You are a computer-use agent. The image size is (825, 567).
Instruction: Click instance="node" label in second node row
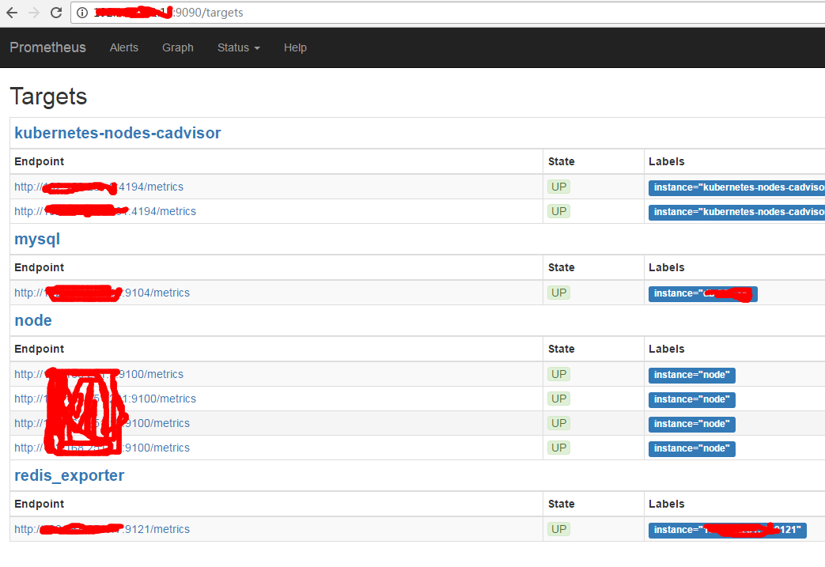coord(692,399)
